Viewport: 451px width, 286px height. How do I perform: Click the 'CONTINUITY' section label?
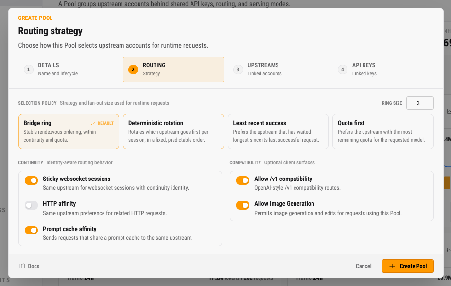[x=31, y=163]
